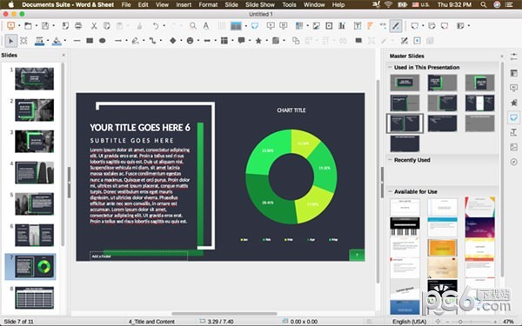The height and width of the screenshot is (326, 522).
Task: Click the Insert Chart icon
Action: pyautogui.click(x=342, y=26)
